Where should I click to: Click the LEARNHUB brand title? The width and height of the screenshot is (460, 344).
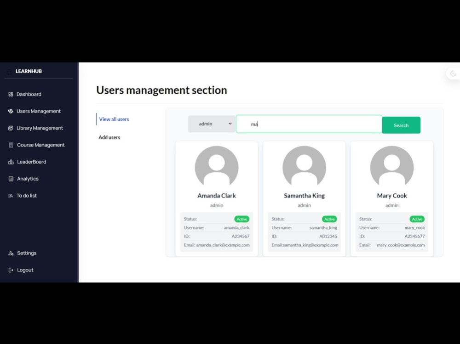coord(29,71)
